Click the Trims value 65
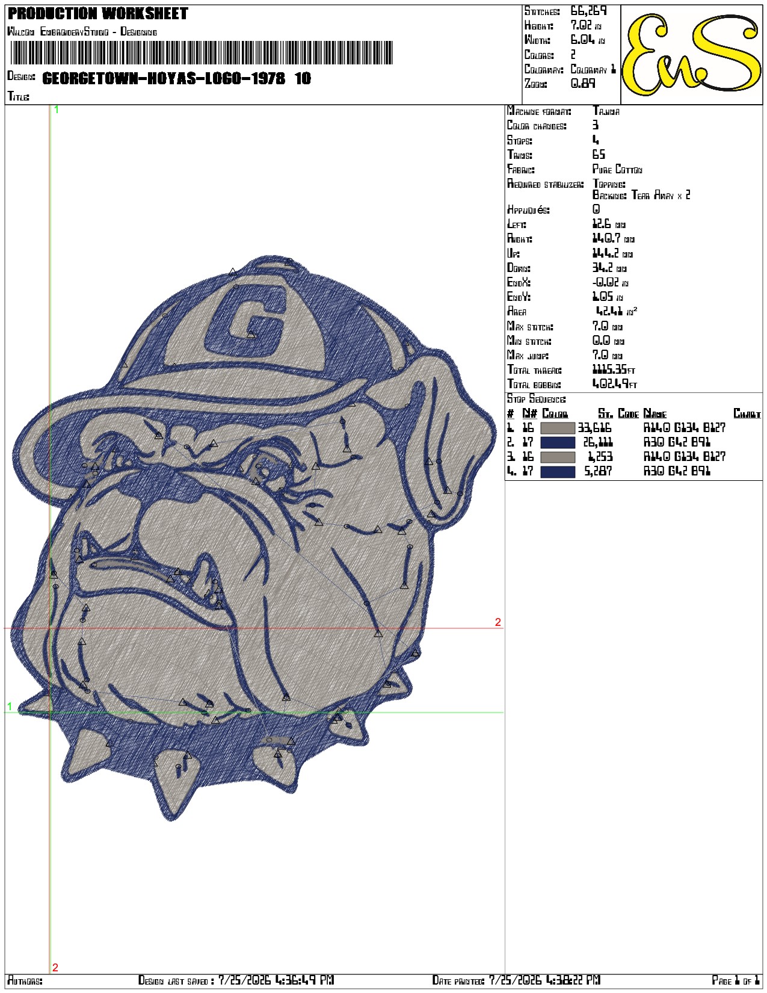Screen dimensions: 767x993 pos(599,155)
